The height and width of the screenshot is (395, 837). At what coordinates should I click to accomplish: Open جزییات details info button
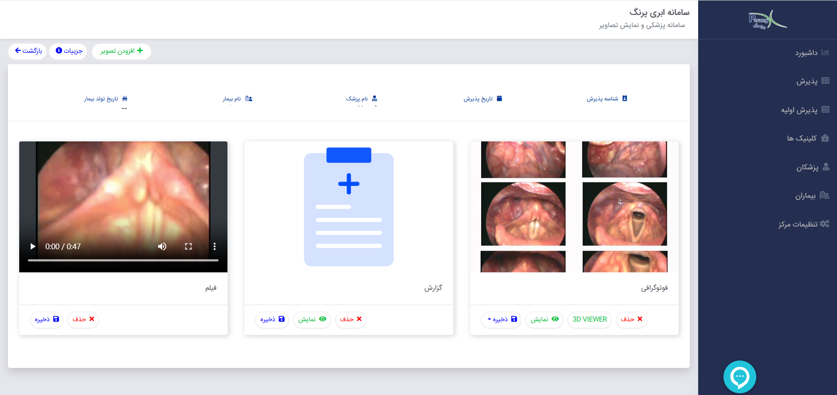(69, 51)
